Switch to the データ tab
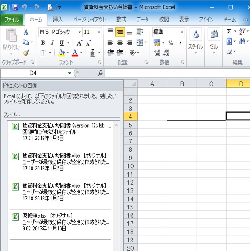Image resolution: width=250 pixels, height=251 pixels. [142, 19]
